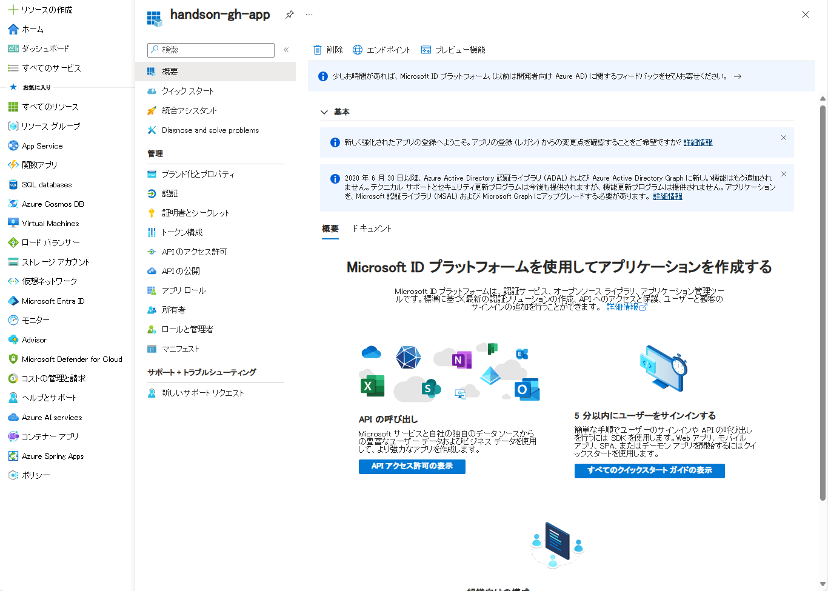This screenshot has width=828, height=591.
Task: Select the 概要 content tab
Action: click(330, 229)
